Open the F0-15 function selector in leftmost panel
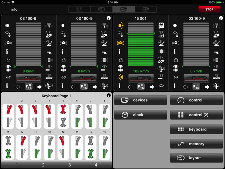The height and width of the screenshot is (169, 225). [29, 87]
